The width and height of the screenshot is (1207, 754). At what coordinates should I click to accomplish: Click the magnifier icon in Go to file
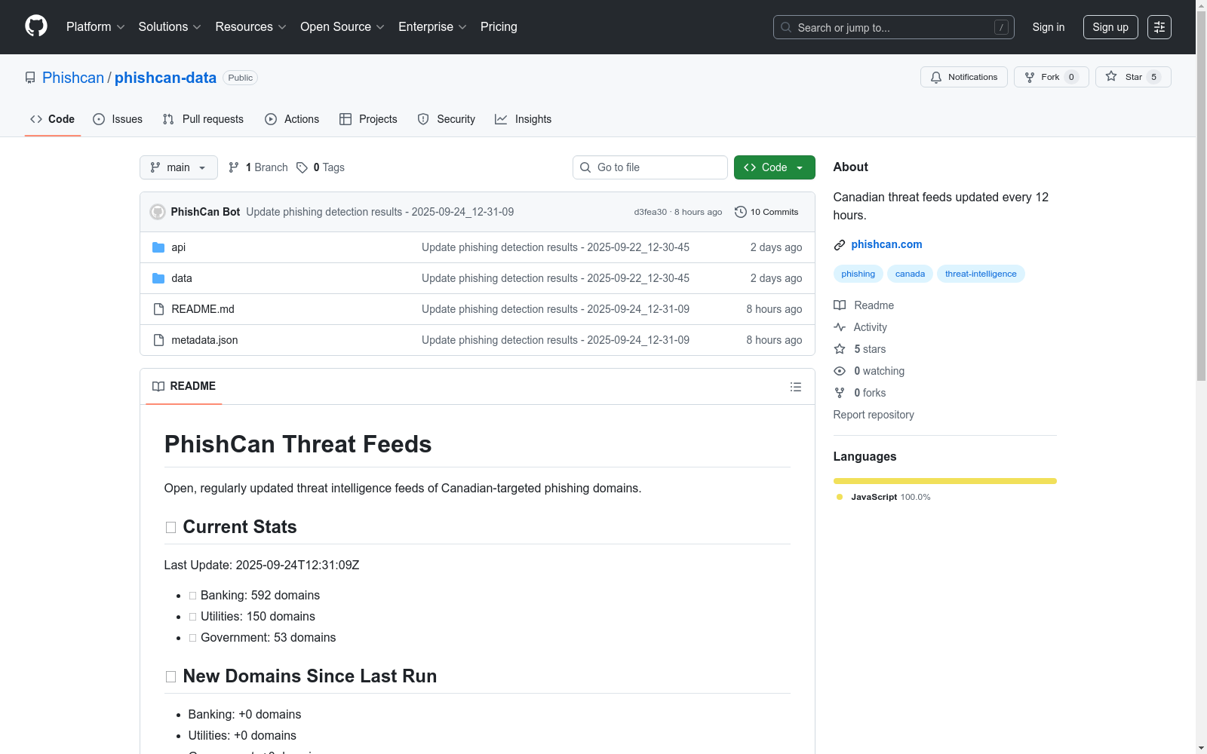coord(585,167)
